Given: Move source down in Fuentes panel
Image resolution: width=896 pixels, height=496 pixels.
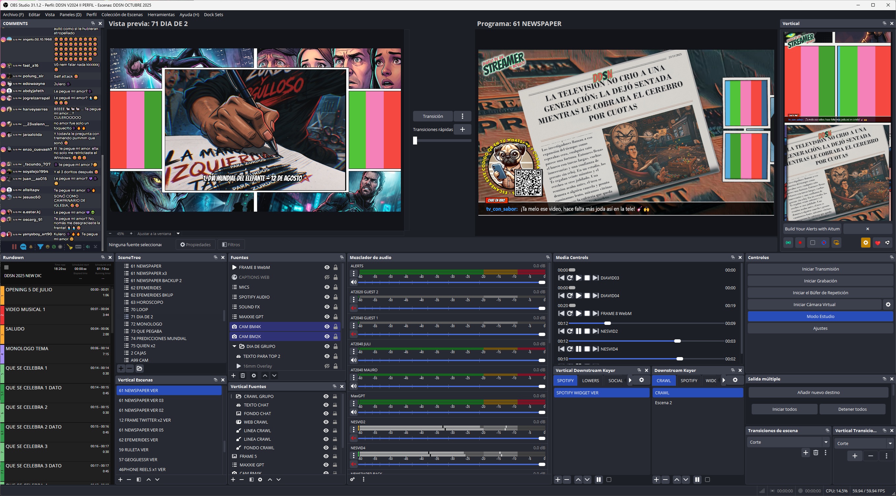Looking at the screenshot, I should [274, 376].
